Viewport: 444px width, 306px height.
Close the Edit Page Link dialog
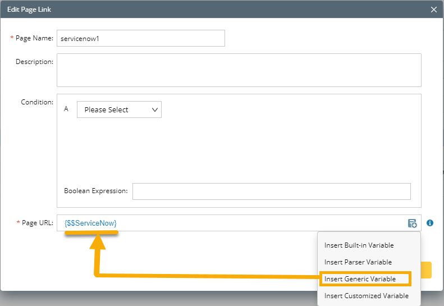coord(433,10)
